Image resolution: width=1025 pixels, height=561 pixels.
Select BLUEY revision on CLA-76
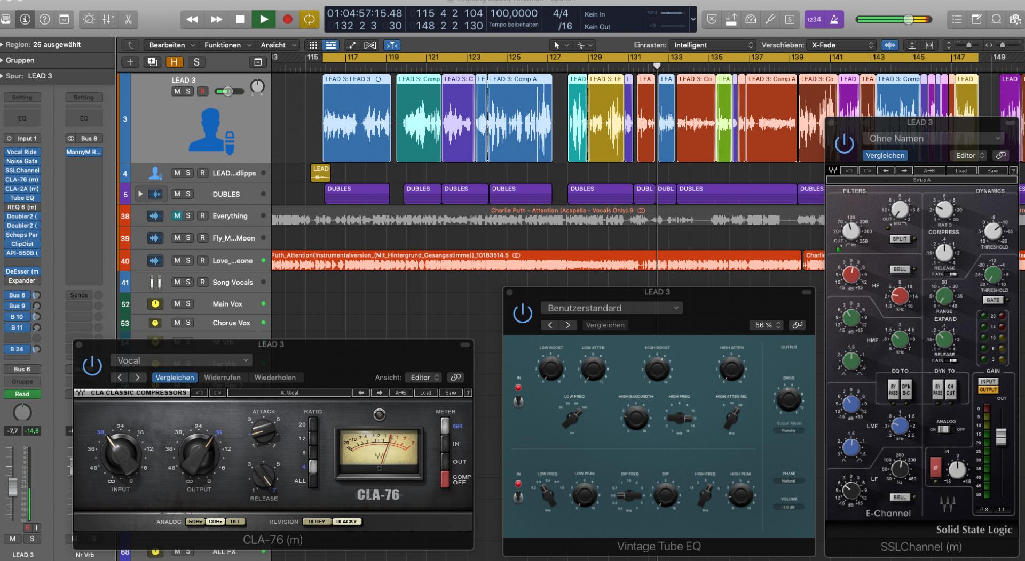[x=317, y=522]
